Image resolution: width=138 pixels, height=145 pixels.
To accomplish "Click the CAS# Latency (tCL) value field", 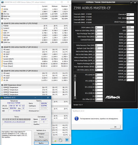I will pyautogui.click(x=99, y=28).
